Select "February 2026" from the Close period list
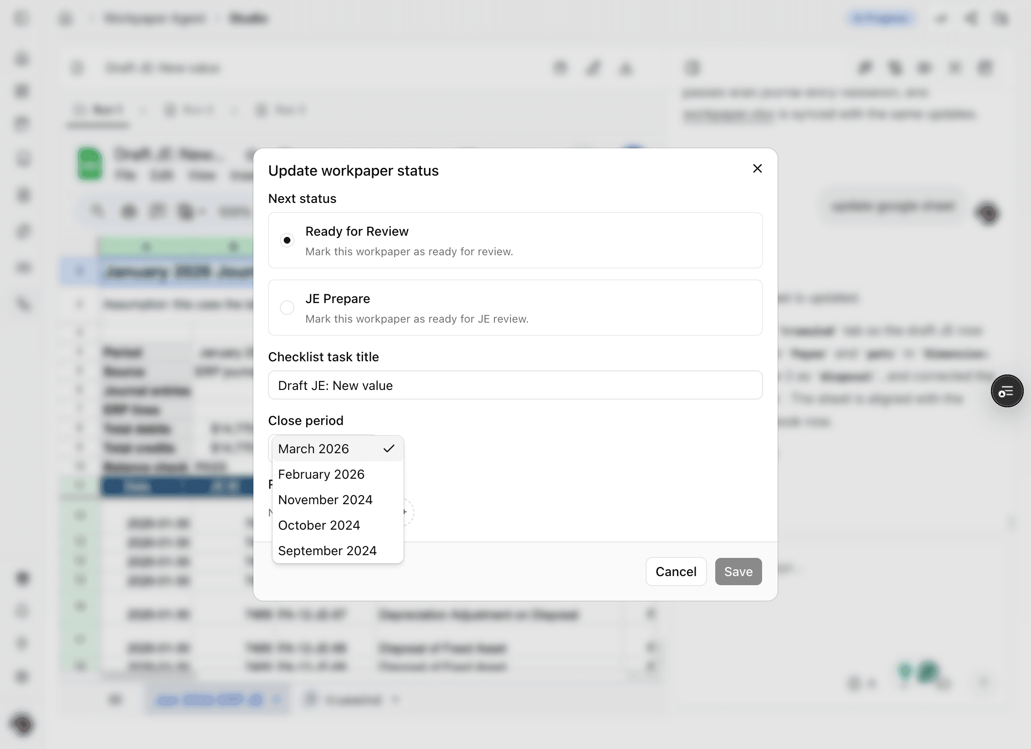Viewport: 1031px width, 749px height. (x=321, y=474)
